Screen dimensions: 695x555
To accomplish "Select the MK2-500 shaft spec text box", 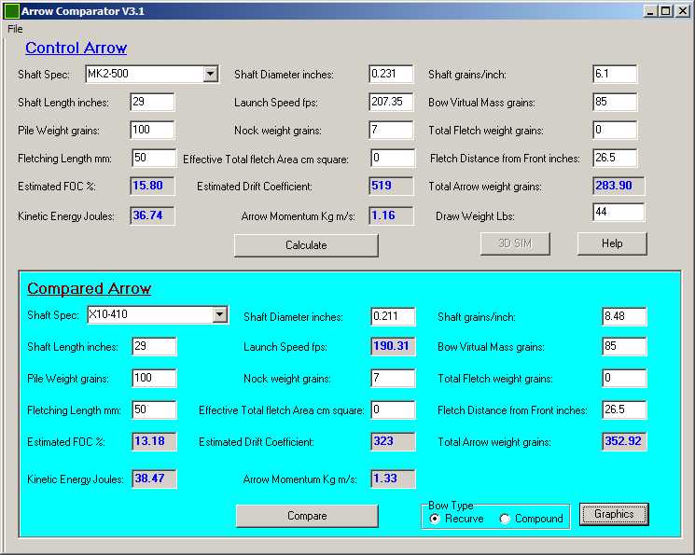I will coord(145,74).
